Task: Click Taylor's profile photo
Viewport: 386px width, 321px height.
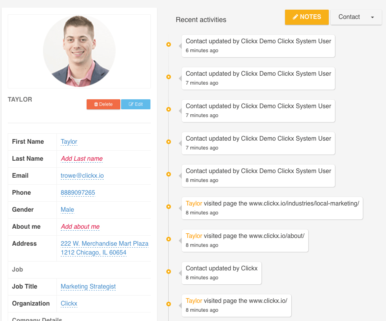Action: click(79, 51)
